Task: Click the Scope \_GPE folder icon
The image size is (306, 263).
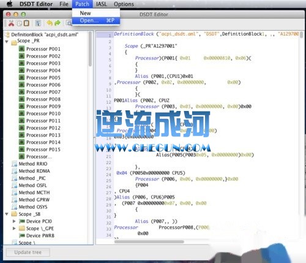Action: pyautogui.click(x=21, y=228)
